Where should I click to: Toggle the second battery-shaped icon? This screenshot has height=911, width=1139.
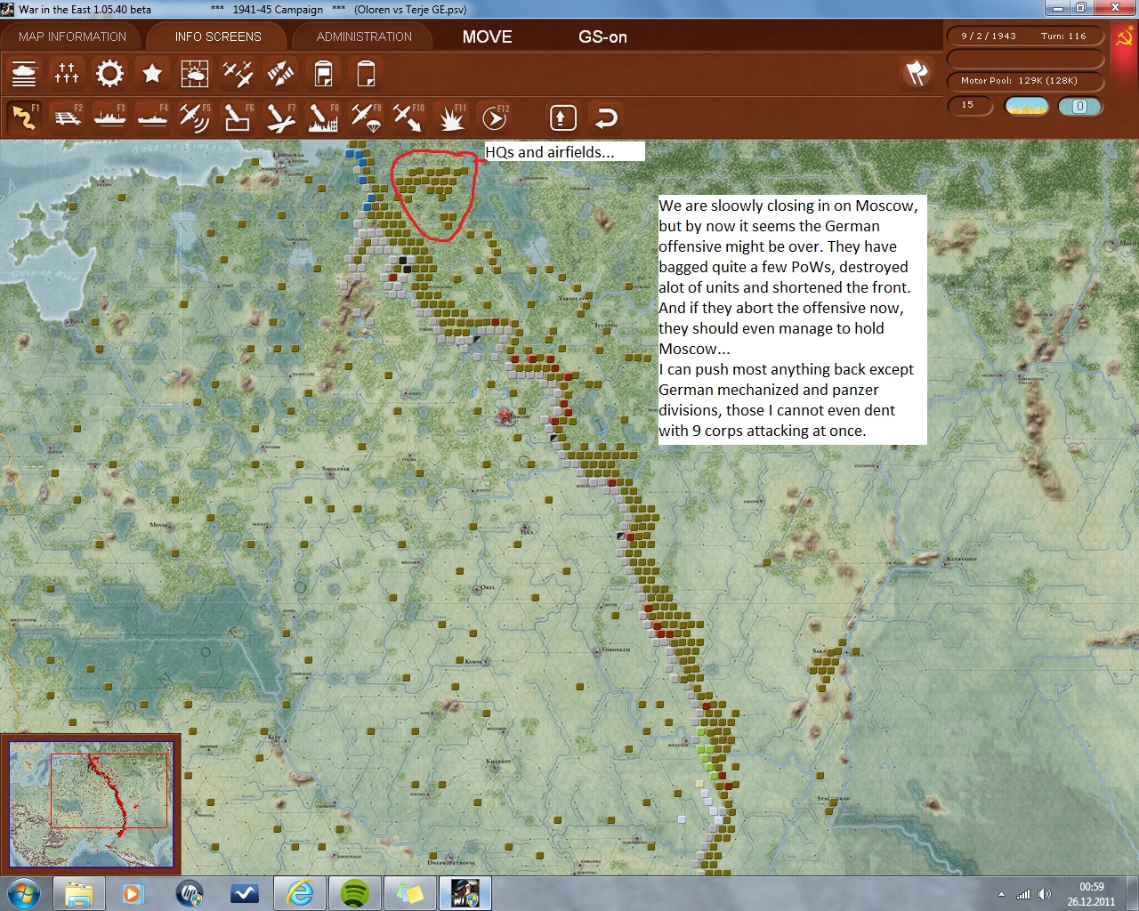coord(366,73)
